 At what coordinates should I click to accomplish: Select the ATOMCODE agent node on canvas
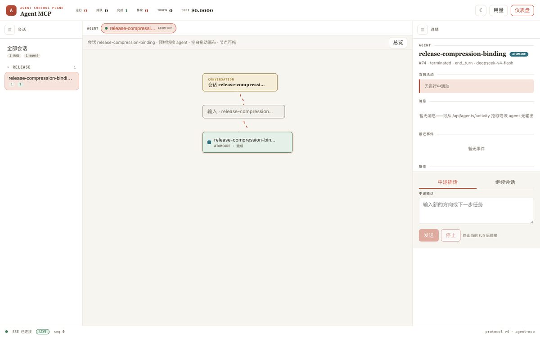point(247,142)
